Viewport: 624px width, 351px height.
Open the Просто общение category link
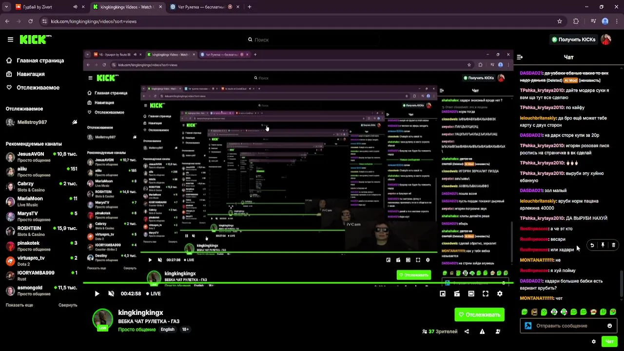coord(136,330)
